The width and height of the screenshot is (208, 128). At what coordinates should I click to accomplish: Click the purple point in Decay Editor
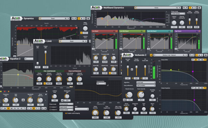point(193,71)
